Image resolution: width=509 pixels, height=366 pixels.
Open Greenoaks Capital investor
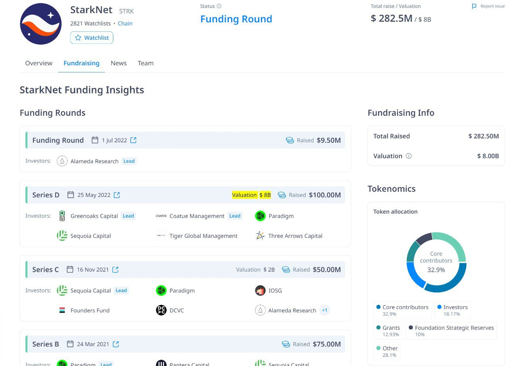pyautogui.click(x=94, y=216)
